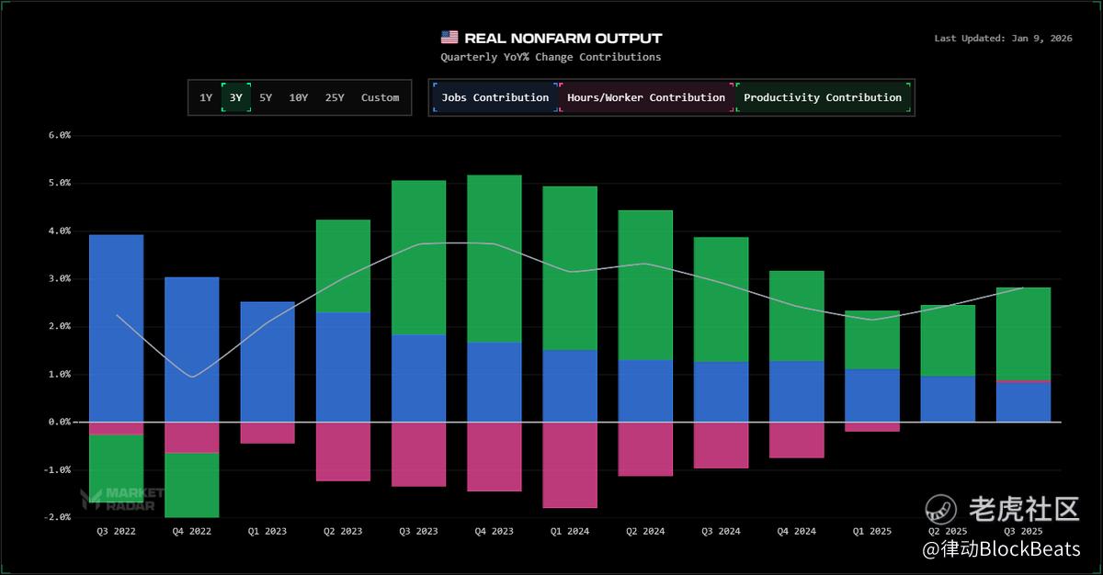Click the Q1 2025 green productivity bar
Viewport: 1103px width, 575px height.
872,340
